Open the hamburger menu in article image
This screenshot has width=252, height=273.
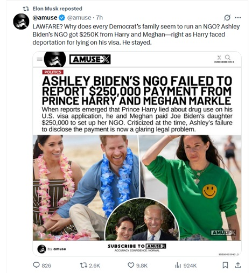39,59
